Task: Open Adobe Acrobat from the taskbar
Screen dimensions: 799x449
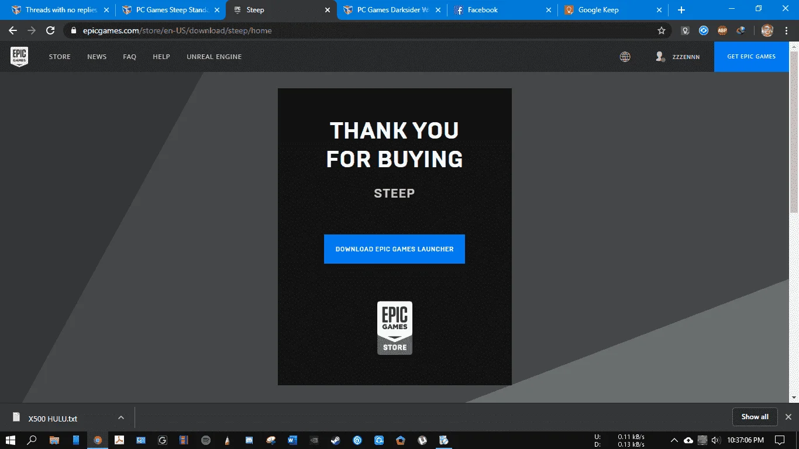Action: 119,440
